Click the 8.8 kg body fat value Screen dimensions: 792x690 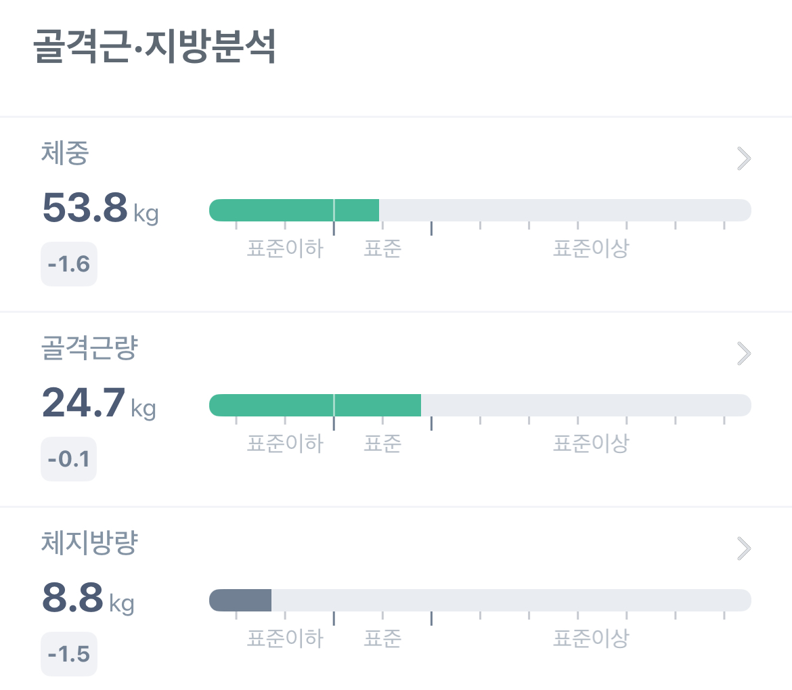coord(89,598)
